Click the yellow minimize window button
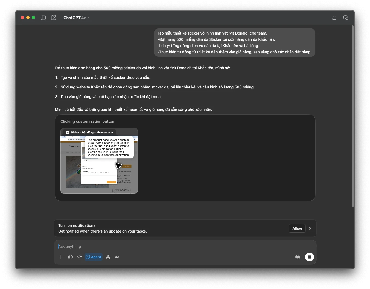This screenshot has width=370, height=289. 28,18
